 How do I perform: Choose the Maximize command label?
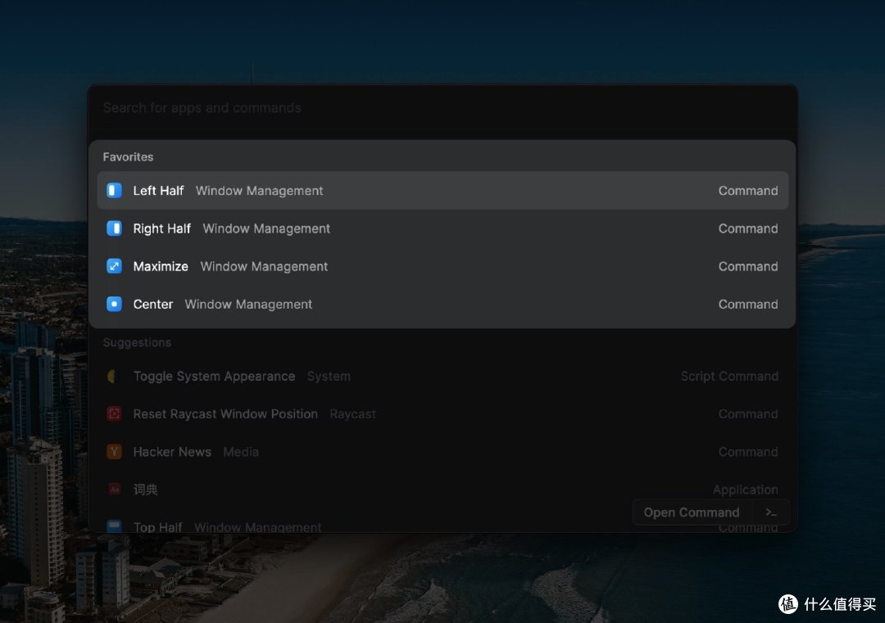[161, 266]
